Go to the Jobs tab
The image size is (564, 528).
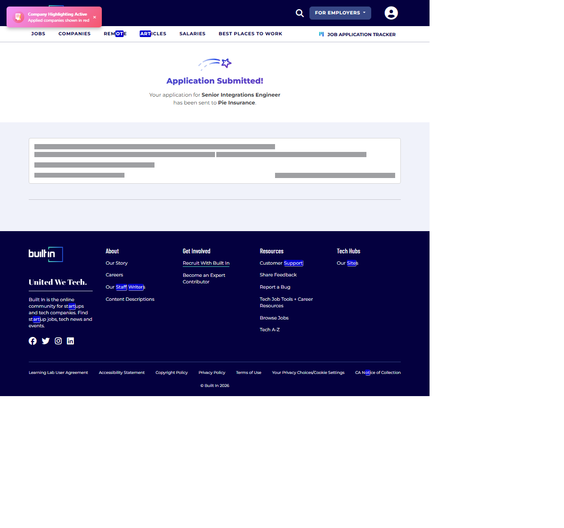pyautogui.click(x=38, y=34)
